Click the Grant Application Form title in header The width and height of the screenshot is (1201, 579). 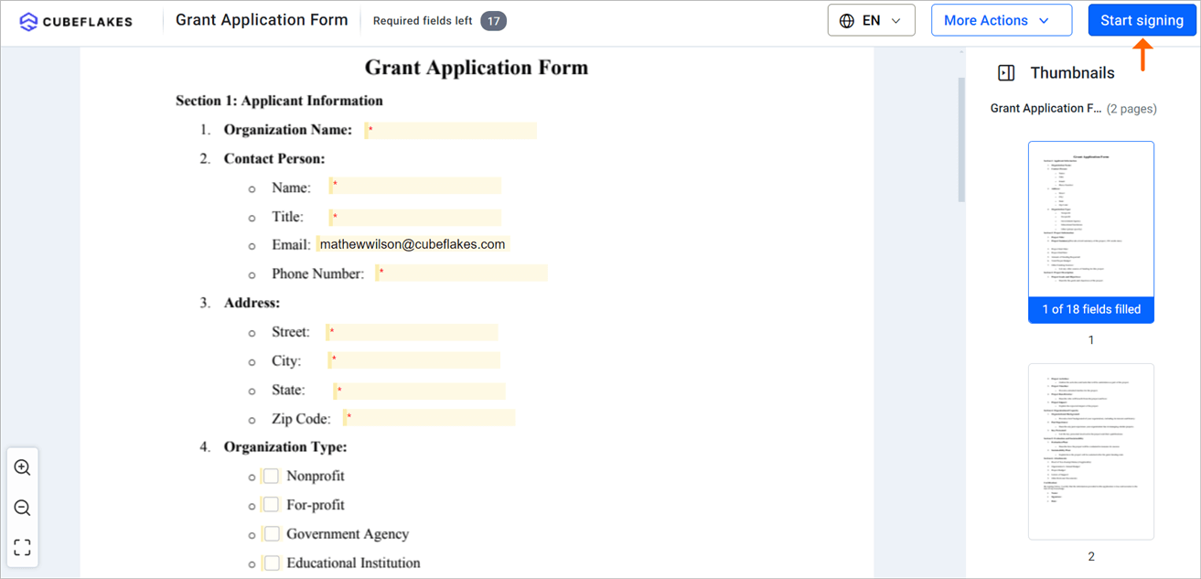click(x=262, y=20)
